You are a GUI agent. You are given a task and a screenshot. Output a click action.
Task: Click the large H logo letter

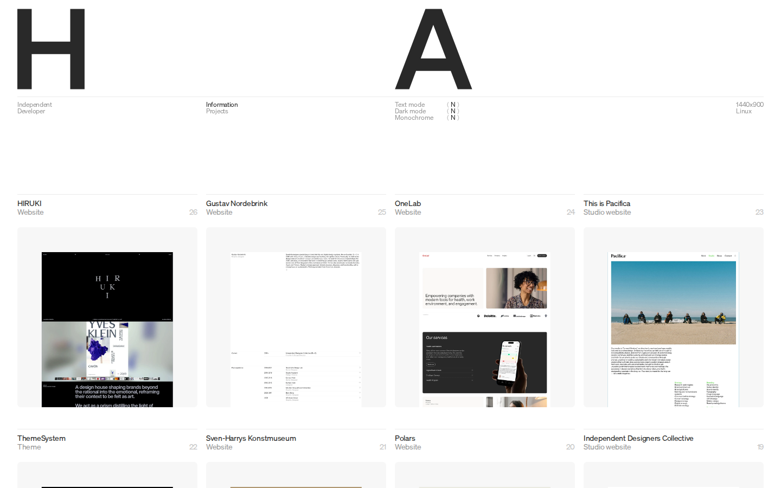[x=51, y=49]
